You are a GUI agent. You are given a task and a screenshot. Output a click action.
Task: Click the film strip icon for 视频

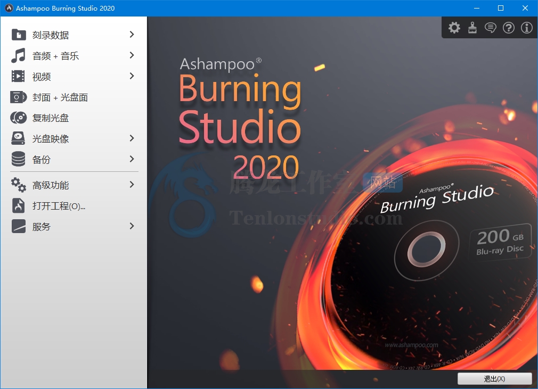[18, 76]
